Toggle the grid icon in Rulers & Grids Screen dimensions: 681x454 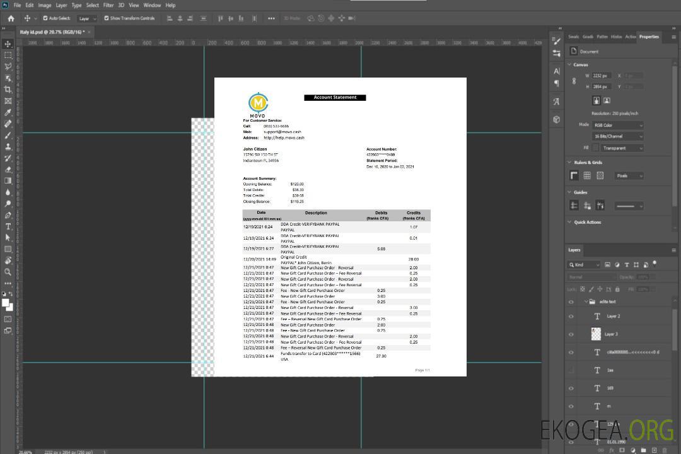[x=587, y=175]
